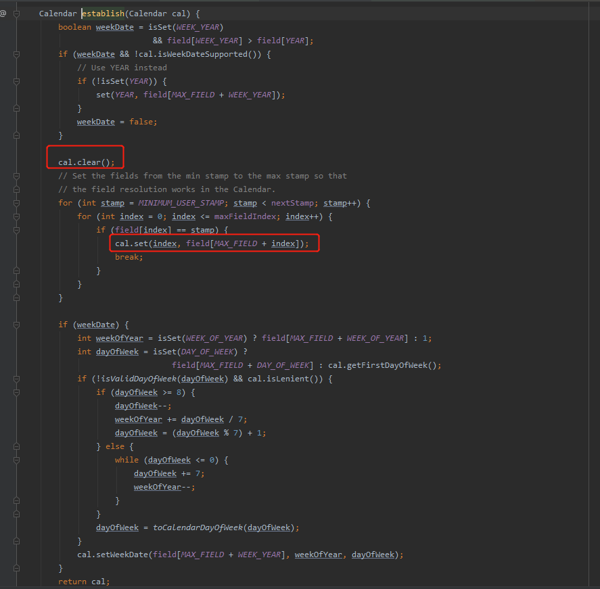Collapse the if (weekDate) block fold marker
This screenshot has height=589, width=600.
pos(16,324)
